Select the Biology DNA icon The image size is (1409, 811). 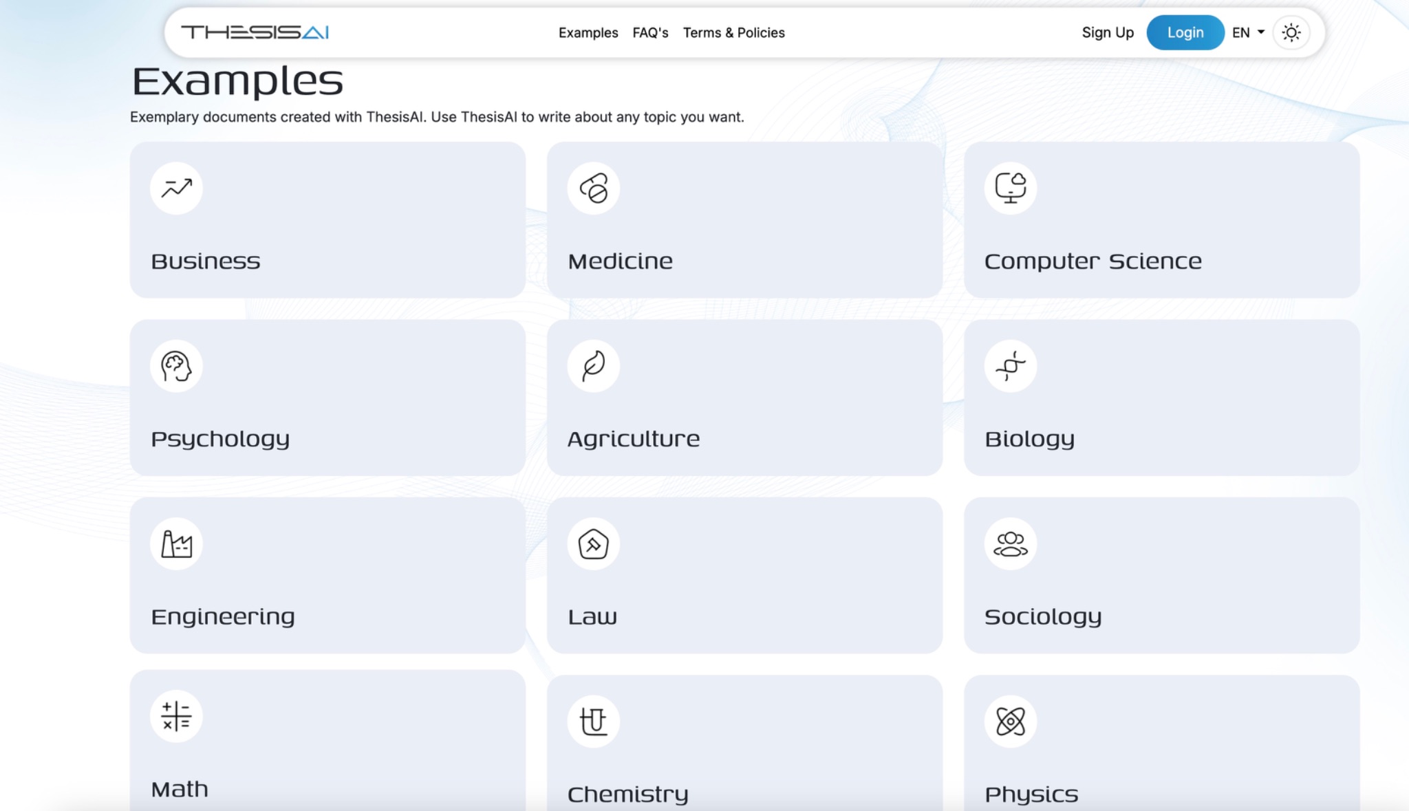tap(1010, 365)
